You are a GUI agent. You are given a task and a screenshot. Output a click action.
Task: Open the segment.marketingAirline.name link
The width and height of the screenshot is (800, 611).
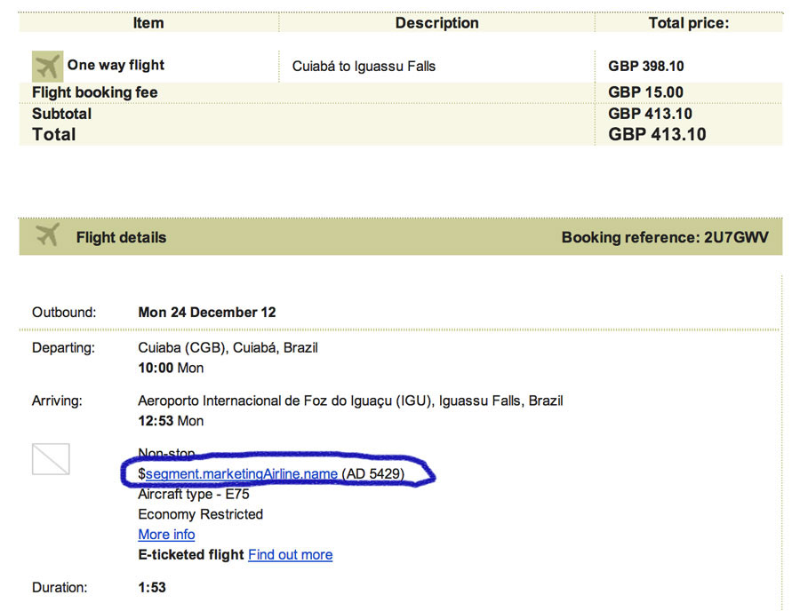(x=241, y=474)
